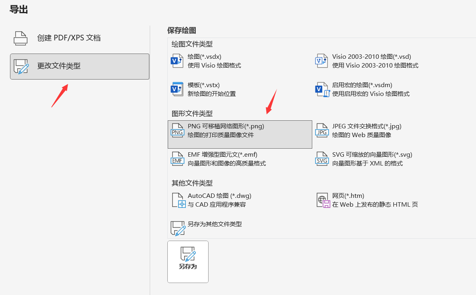Choose 绘图(*.vsdx) file type text
This screenshot has height=295, width=476.
click(204, 57)
